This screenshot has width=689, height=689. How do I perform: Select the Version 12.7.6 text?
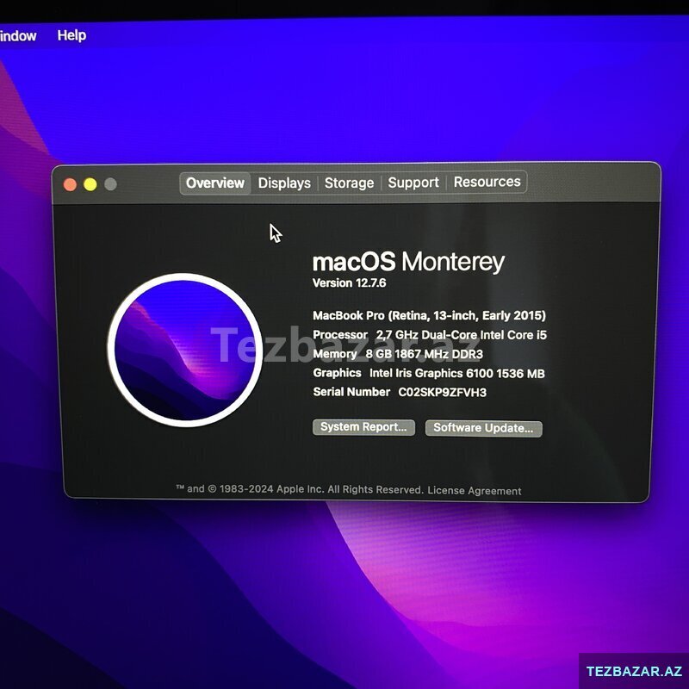tap(350, 283)
